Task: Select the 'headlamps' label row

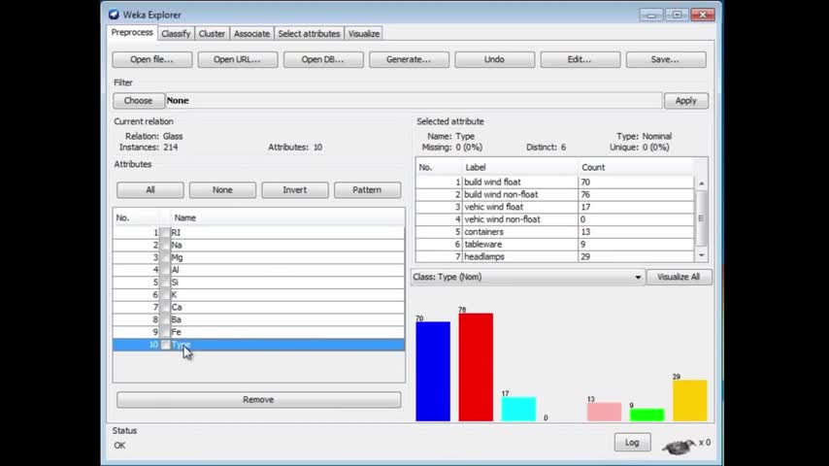Action: [x=554, y=256]
